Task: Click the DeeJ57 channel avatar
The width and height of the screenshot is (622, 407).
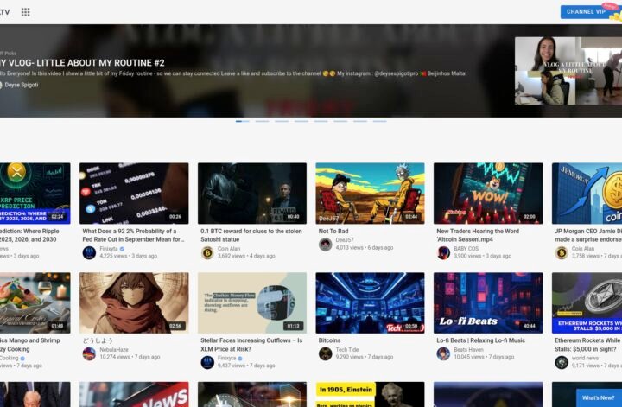Action: pos(326,245)
